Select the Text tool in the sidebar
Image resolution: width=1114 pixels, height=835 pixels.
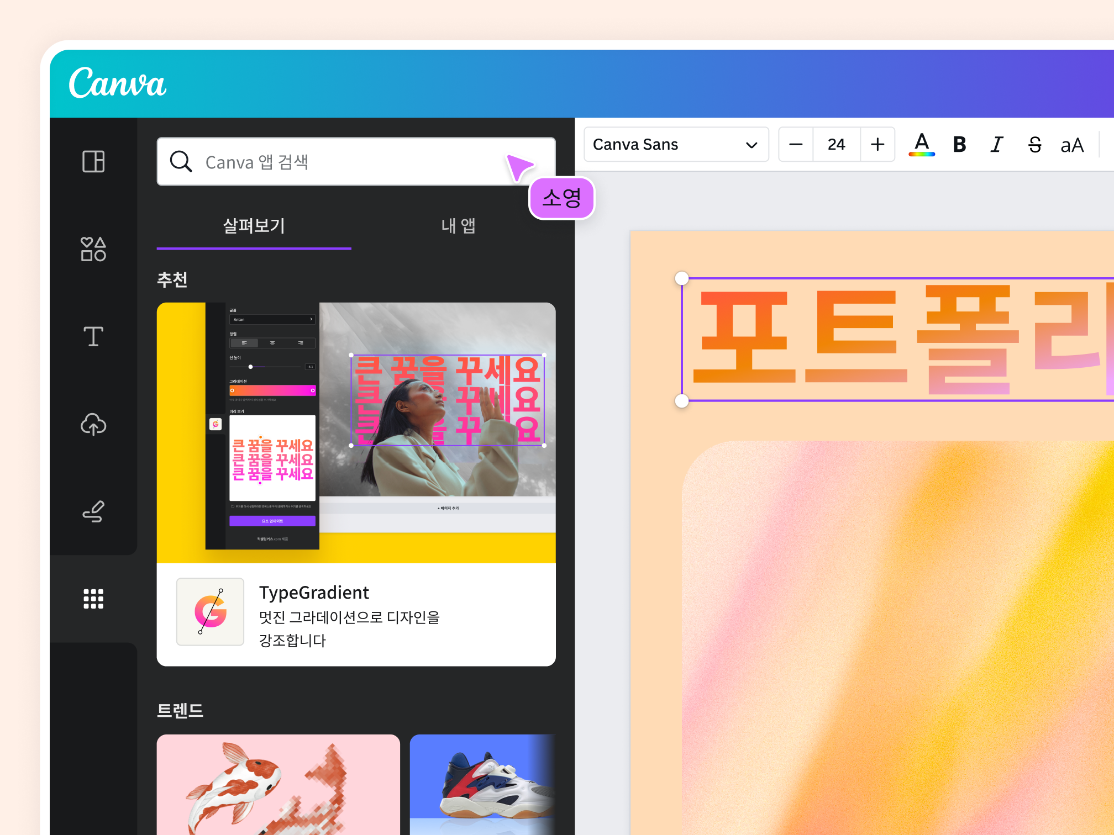(93, 336)
